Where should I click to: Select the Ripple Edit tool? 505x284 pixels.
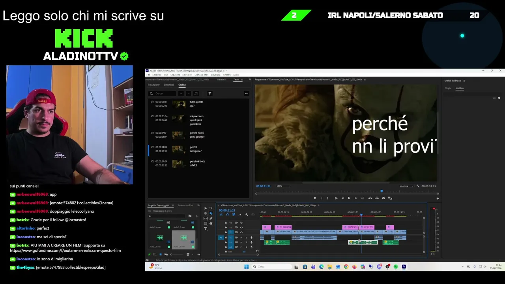tap(205, 213)
